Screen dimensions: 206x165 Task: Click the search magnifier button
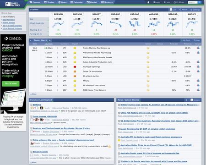click(200, 2)
